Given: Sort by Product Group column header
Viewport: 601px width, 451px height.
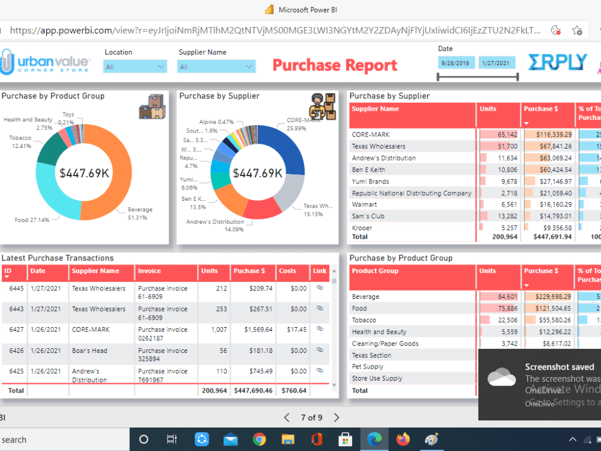Looking at the screenshot, I should coord(412,277).
